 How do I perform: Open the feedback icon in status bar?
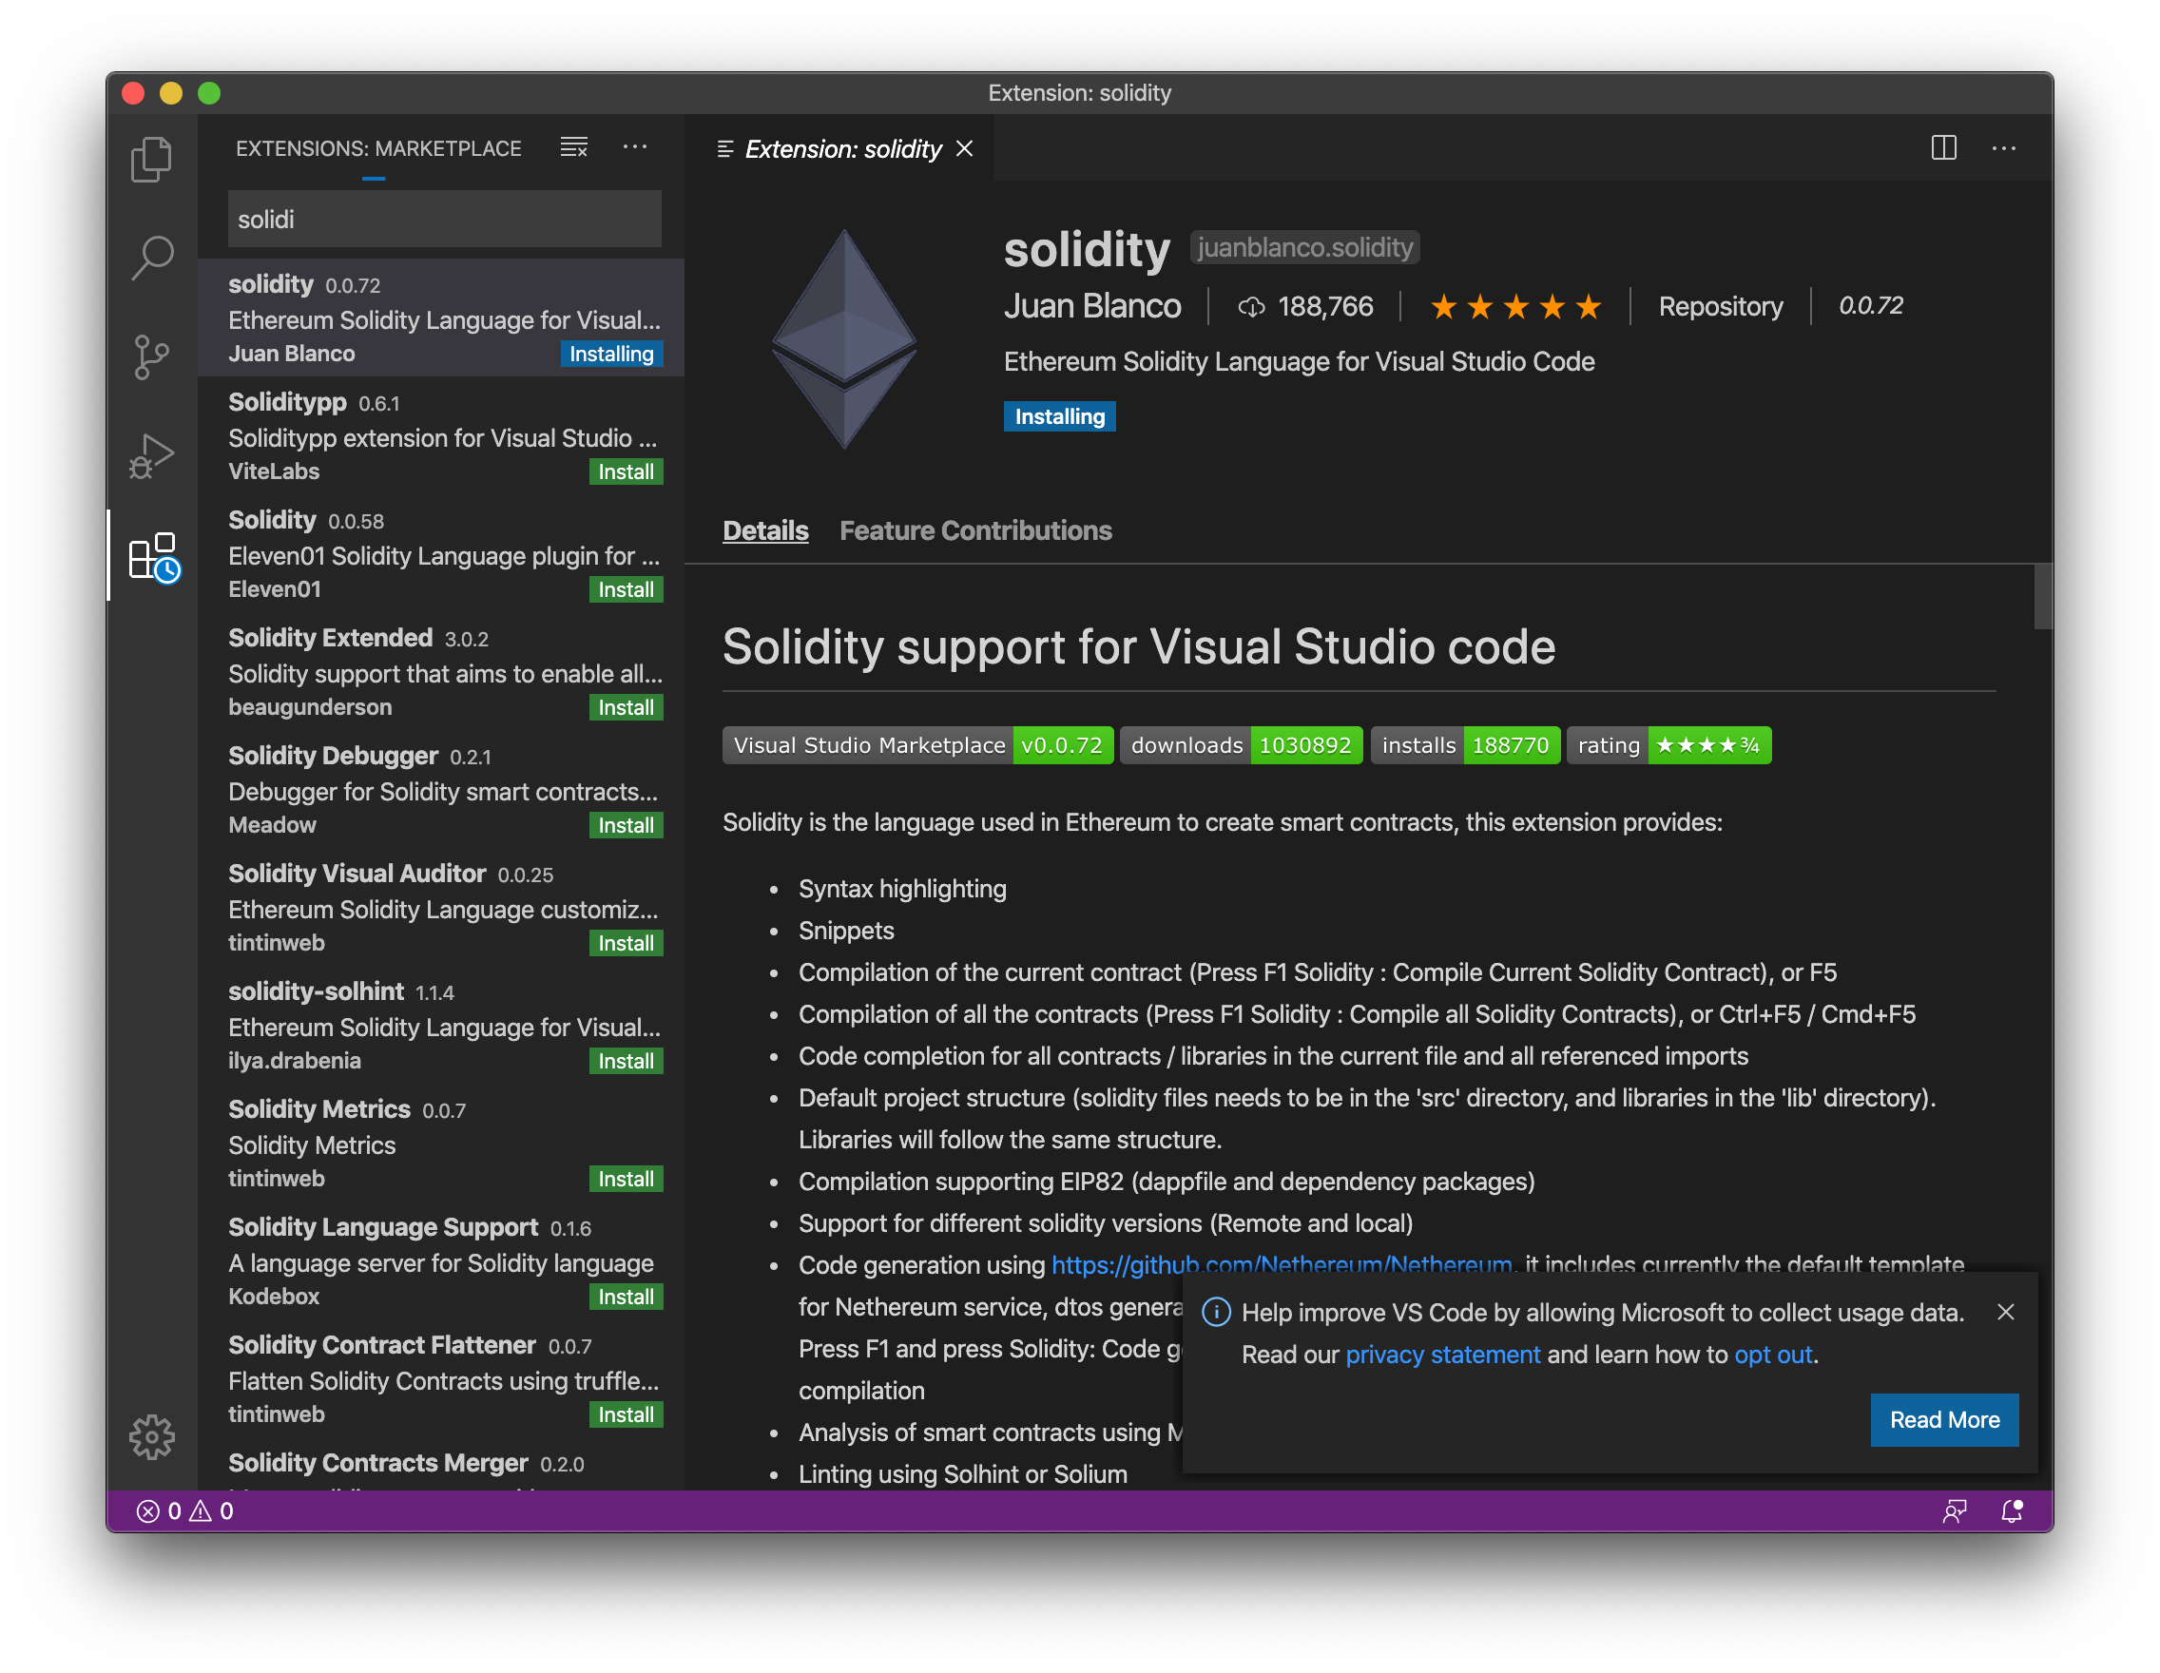1955,1510
